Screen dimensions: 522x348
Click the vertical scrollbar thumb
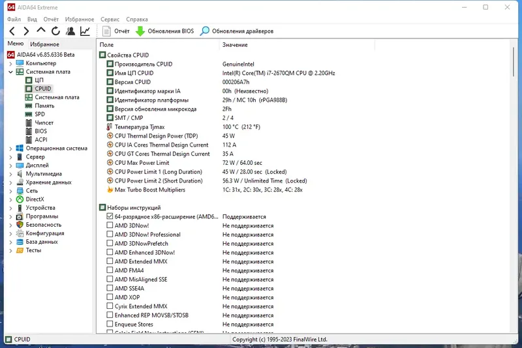coord(514,62)
